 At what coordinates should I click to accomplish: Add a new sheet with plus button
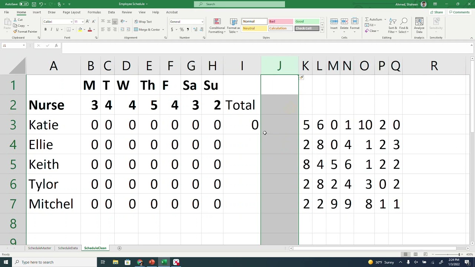click(x=119, y=248)
